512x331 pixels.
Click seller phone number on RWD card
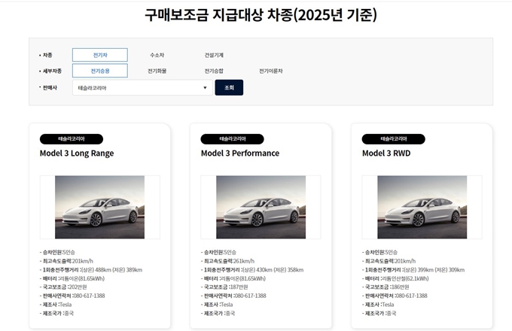pyautogui.click(x=395, y=296)
